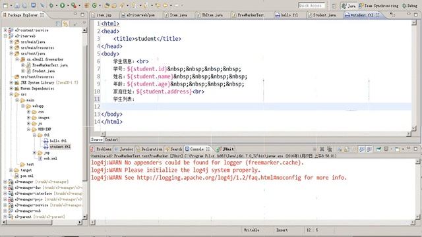Click the New Java Package toolbar icon
The width and height of the screenshot is (422, 237).
[86, 5]
